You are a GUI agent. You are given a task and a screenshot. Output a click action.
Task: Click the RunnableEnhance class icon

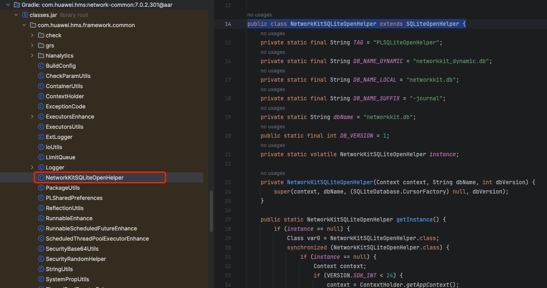41,218
